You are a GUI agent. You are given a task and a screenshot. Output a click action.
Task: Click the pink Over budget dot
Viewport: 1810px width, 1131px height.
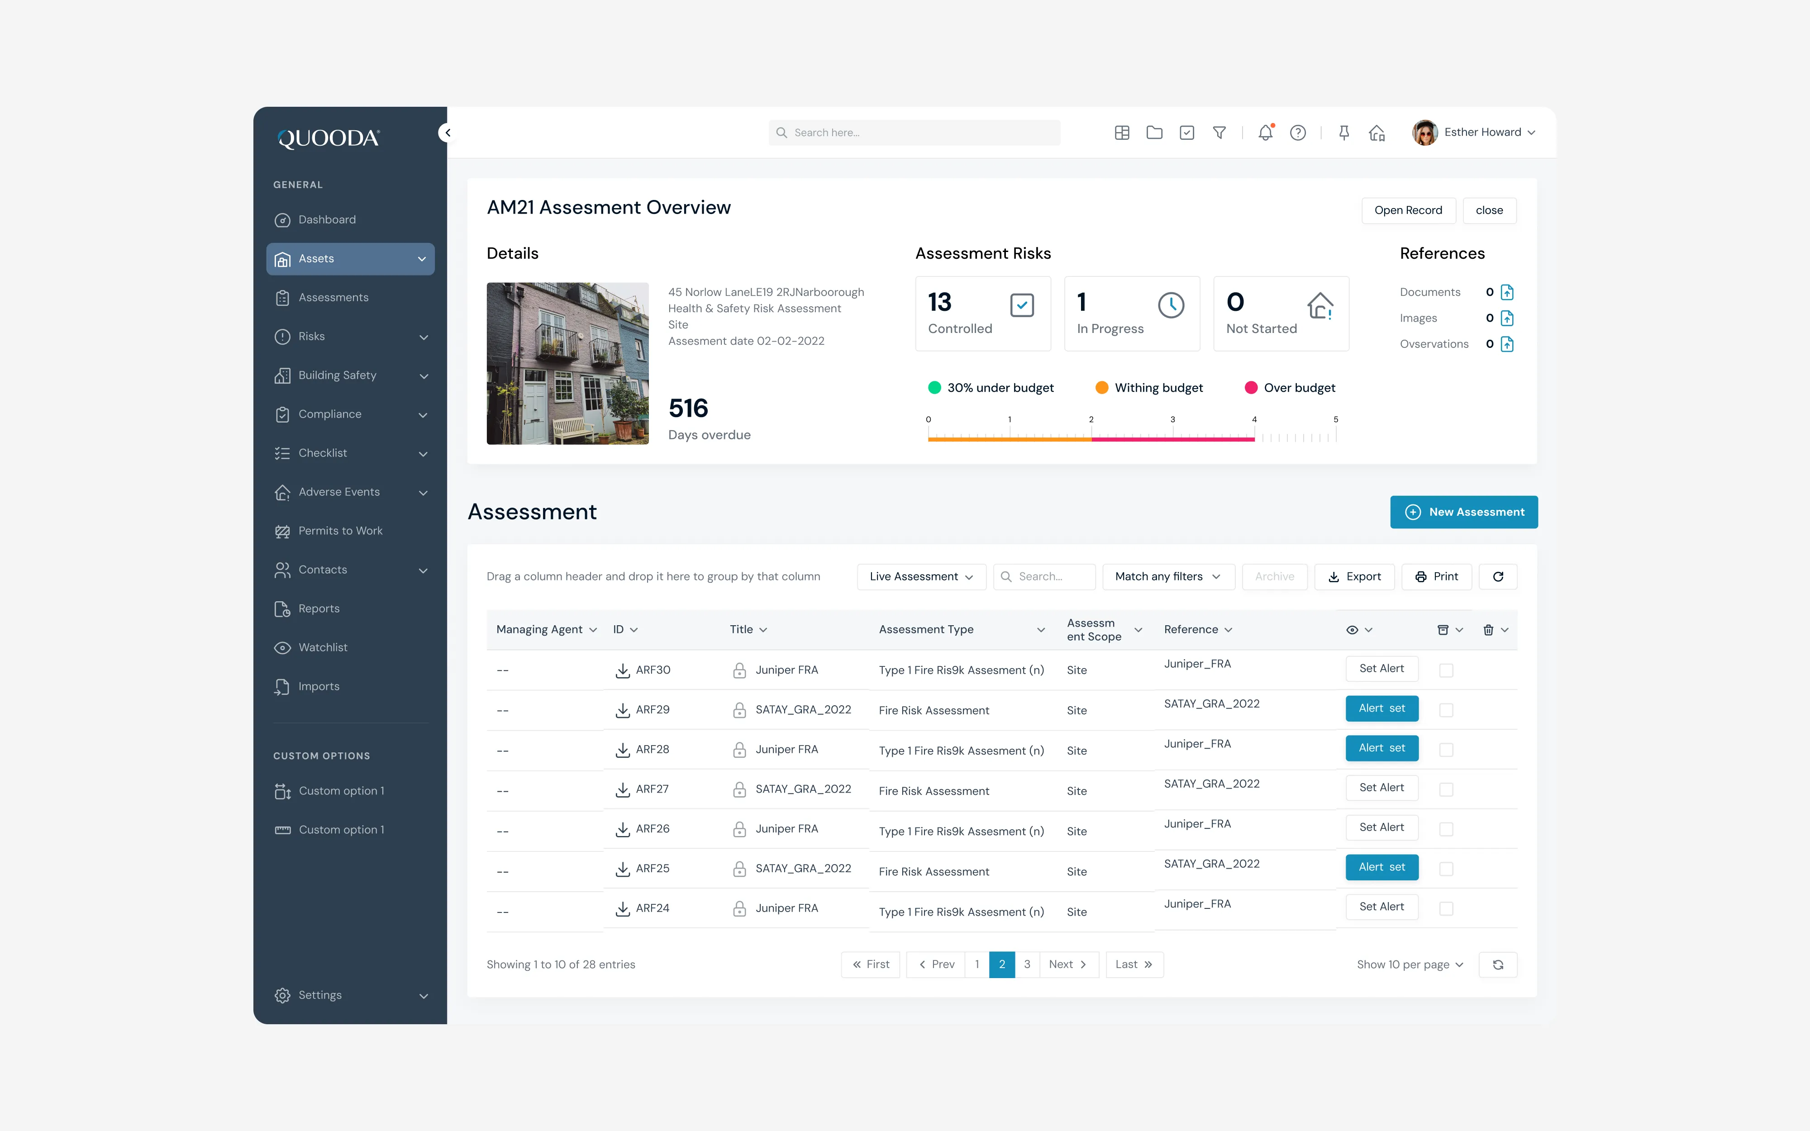pyautogui.click(x=1251, y=387)
